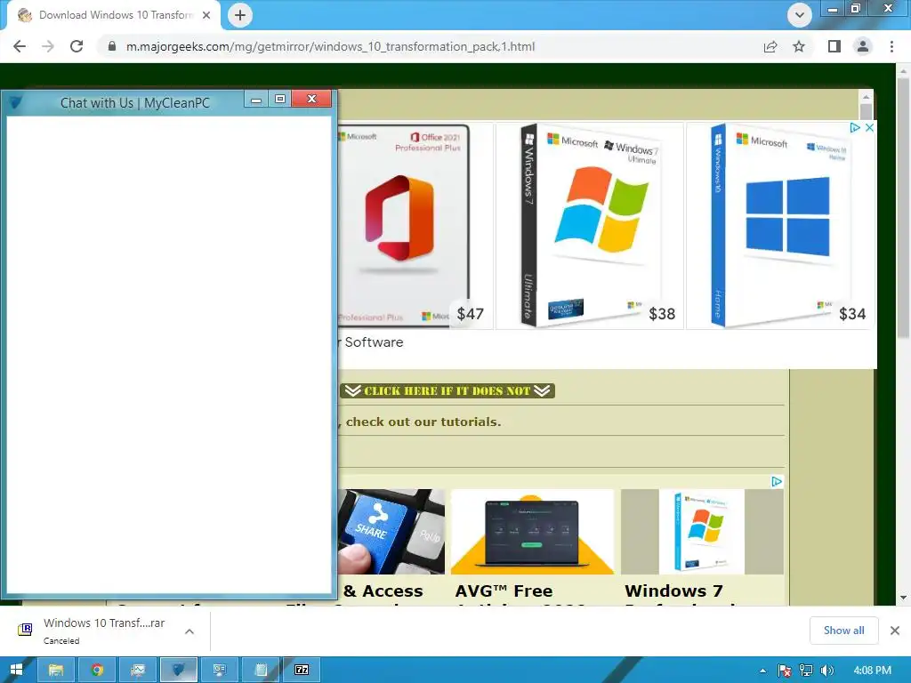
Task: Switch to Chrome in the taskbar
Action: tap(97, 670)
